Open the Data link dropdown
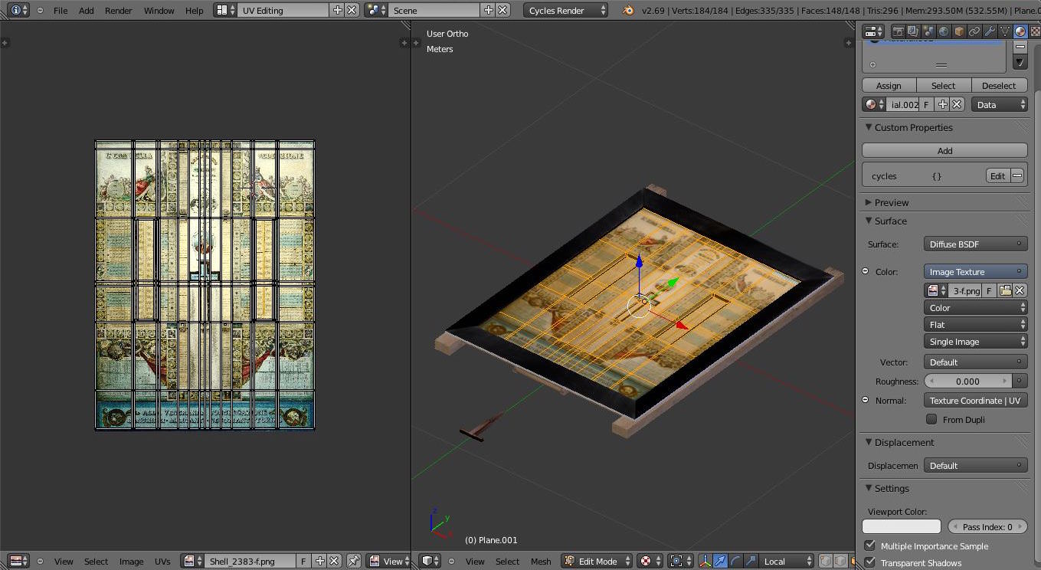1041x570 pixels. (1000, 104)
